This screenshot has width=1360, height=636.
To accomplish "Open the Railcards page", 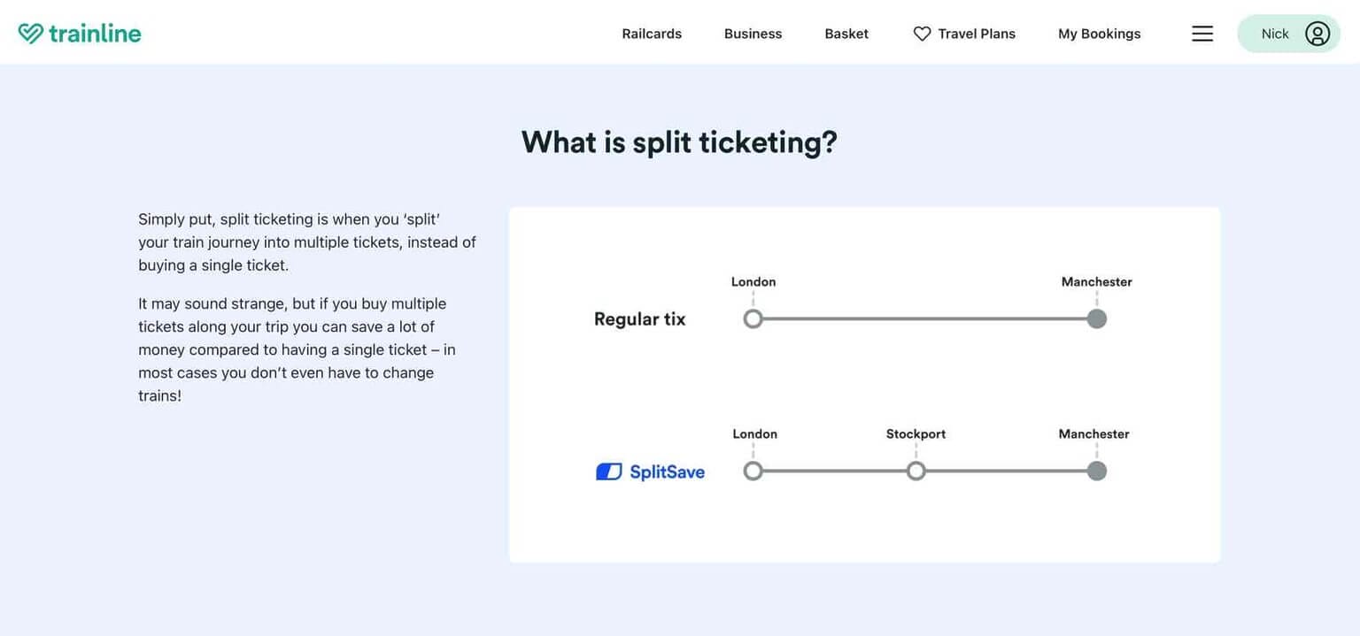I will click(x=652, y=33).
